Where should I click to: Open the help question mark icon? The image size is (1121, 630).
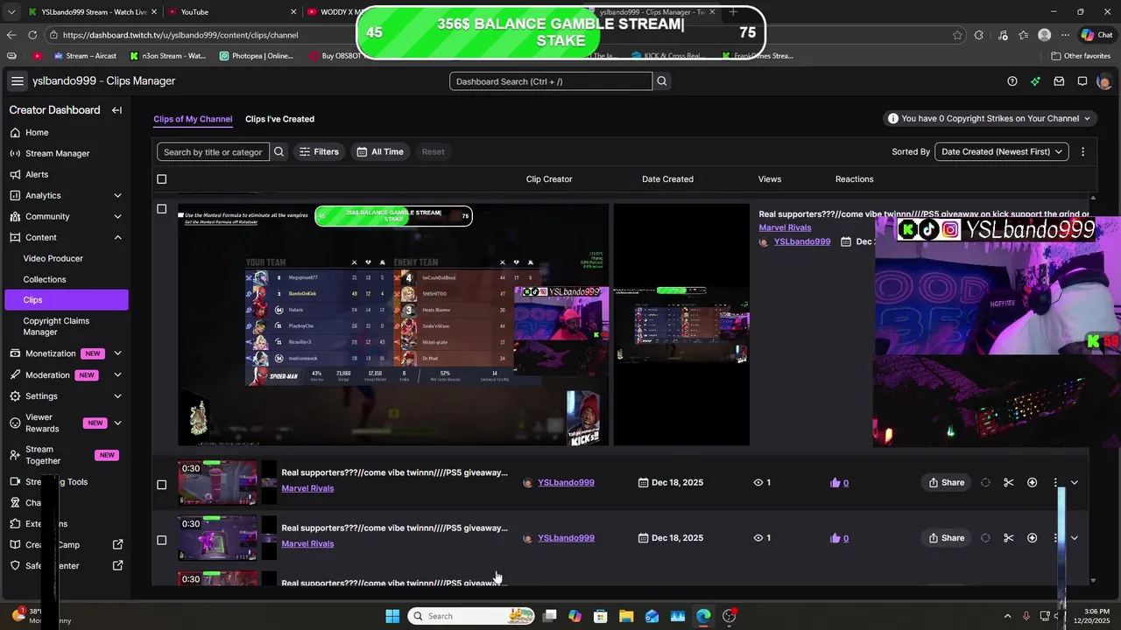1012,81
